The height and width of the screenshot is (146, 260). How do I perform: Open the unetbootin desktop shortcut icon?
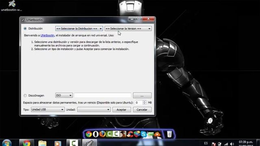11,6
